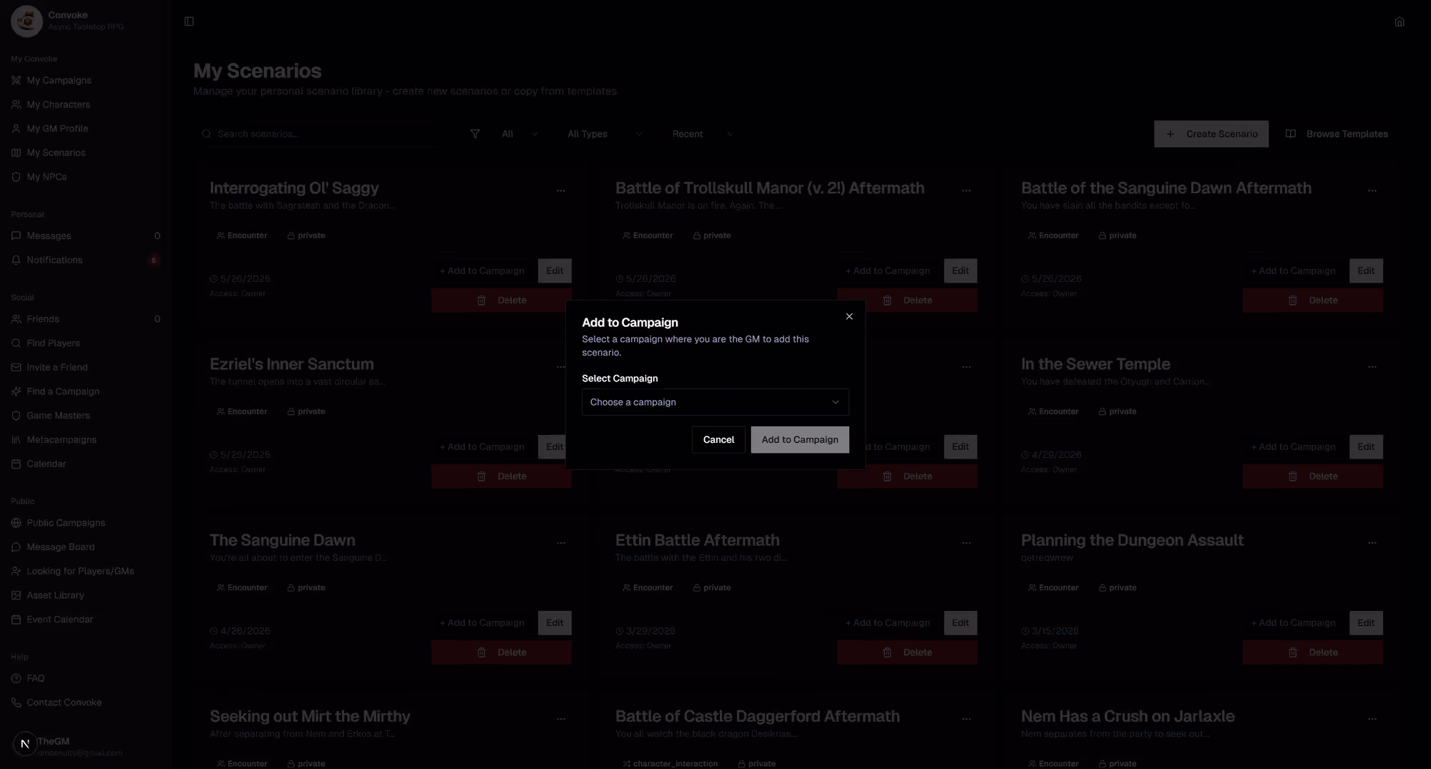This screenshot has width=1431, height=769.
Task: Open more options for Battle of Trollskull Manor Aftermath
Action: pos(967,191)
